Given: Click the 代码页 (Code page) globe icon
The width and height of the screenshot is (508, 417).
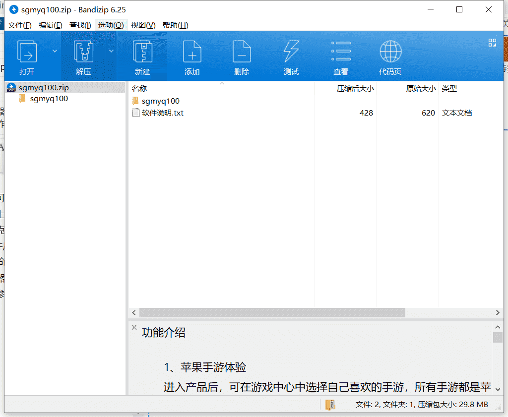Looking at the screenshot, I should click(390, 51).
